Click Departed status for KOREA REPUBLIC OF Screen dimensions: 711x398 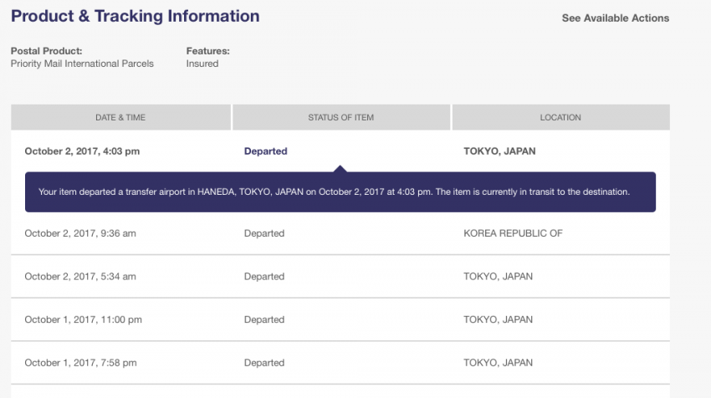[x=264, y=233]
